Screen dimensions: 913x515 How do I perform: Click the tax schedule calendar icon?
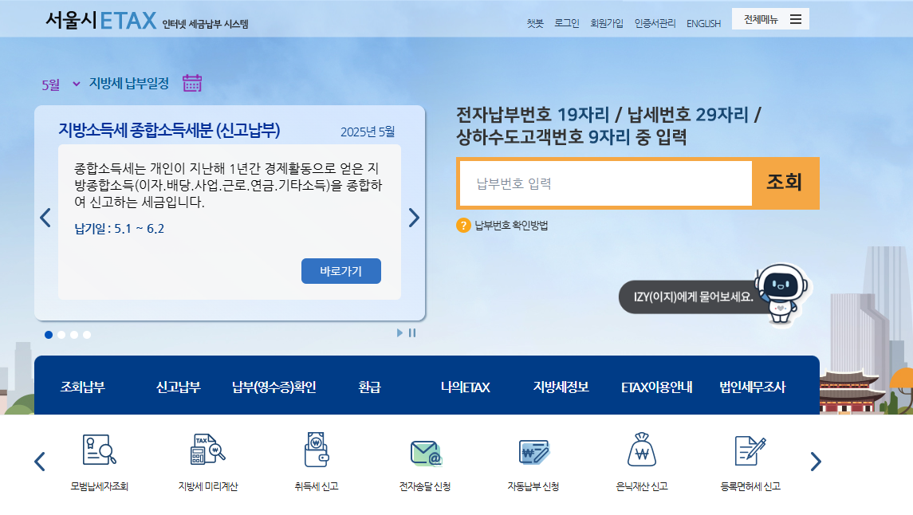tap(192, 83)
